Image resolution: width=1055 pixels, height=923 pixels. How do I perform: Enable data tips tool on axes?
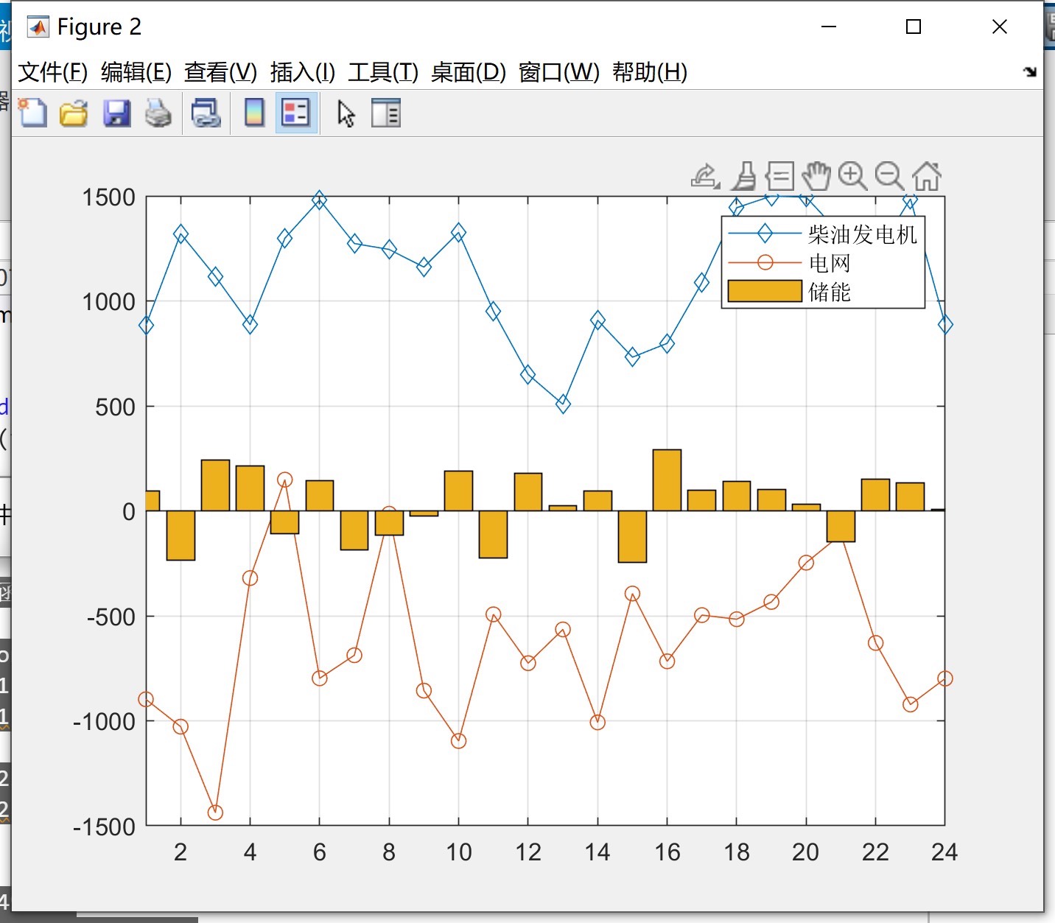tap(779, 176)
